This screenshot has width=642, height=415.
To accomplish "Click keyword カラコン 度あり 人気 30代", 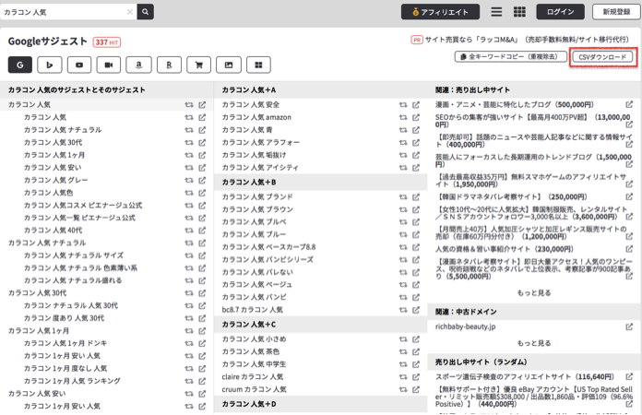I will (64, 318).
